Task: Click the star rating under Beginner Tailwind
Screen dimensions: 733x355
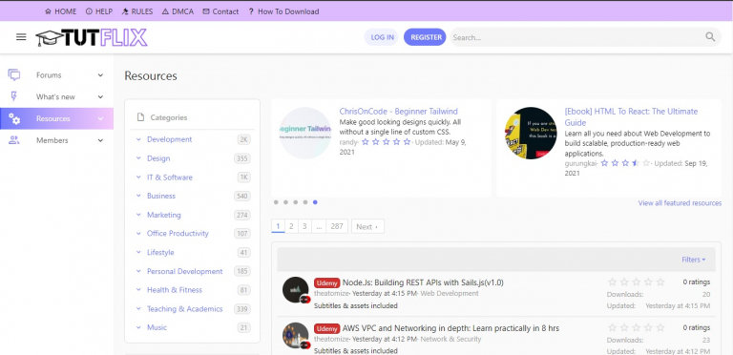Action: click(387, 142)
